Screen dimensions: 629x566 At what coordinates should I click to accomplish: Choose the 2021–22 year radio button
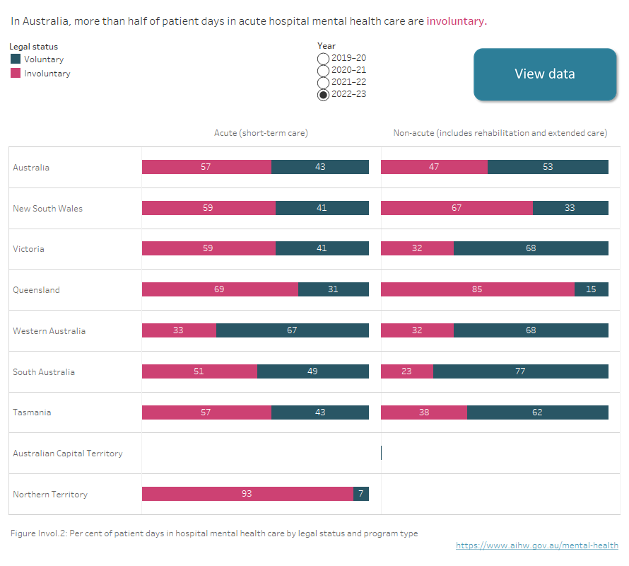(323, 83)
